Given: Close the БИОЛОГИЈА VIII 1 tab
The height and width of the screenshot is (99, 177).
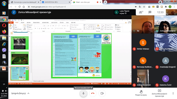Looking at the screenshot, I should click(69, 2).
